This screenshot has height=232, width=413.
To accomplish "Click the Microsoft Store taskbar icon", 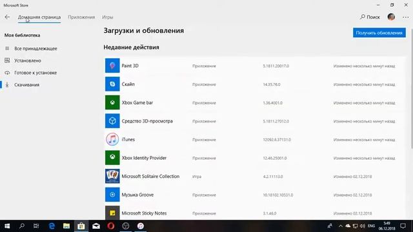I will point(81,226).
